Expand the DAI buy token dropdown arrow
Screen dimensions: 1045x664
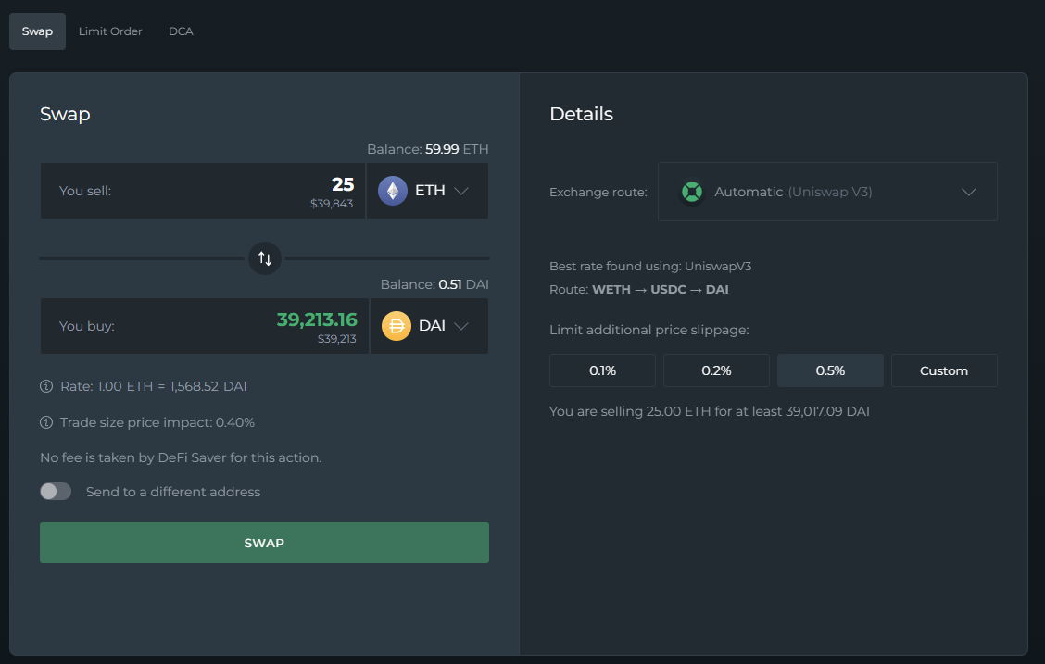(x=461, y=326)
